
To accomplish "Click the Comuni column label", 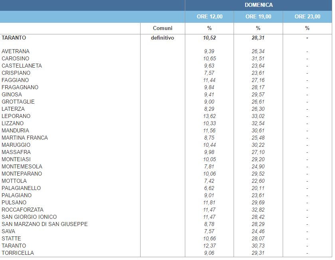I will 163,28.
